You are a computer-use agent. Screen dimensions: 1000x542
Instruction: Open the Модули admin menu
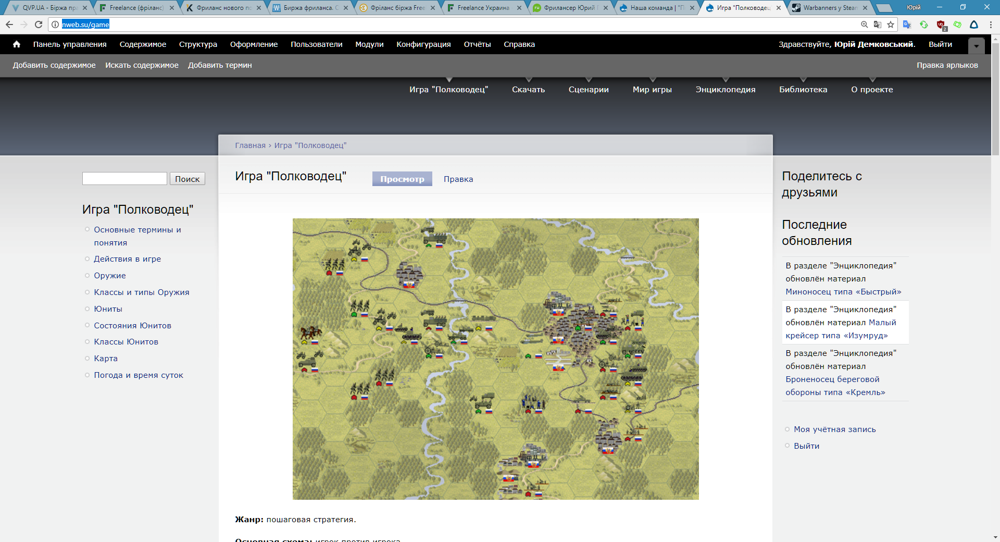(x=369, y=44)
